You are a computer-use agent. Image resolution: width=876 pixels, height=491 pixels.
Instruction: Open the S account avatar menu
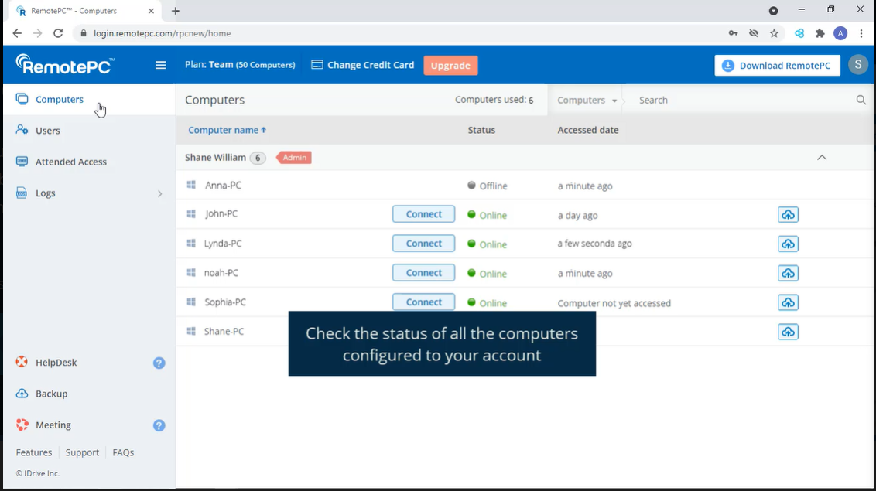(x=858, y=65)
